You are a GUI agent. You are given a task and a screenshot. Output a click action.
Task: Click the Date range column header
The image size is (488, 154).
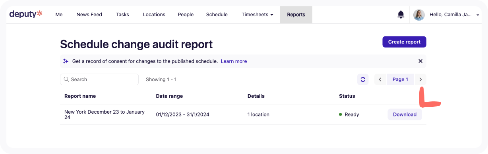pyautogui.click(x=169, y=96)
